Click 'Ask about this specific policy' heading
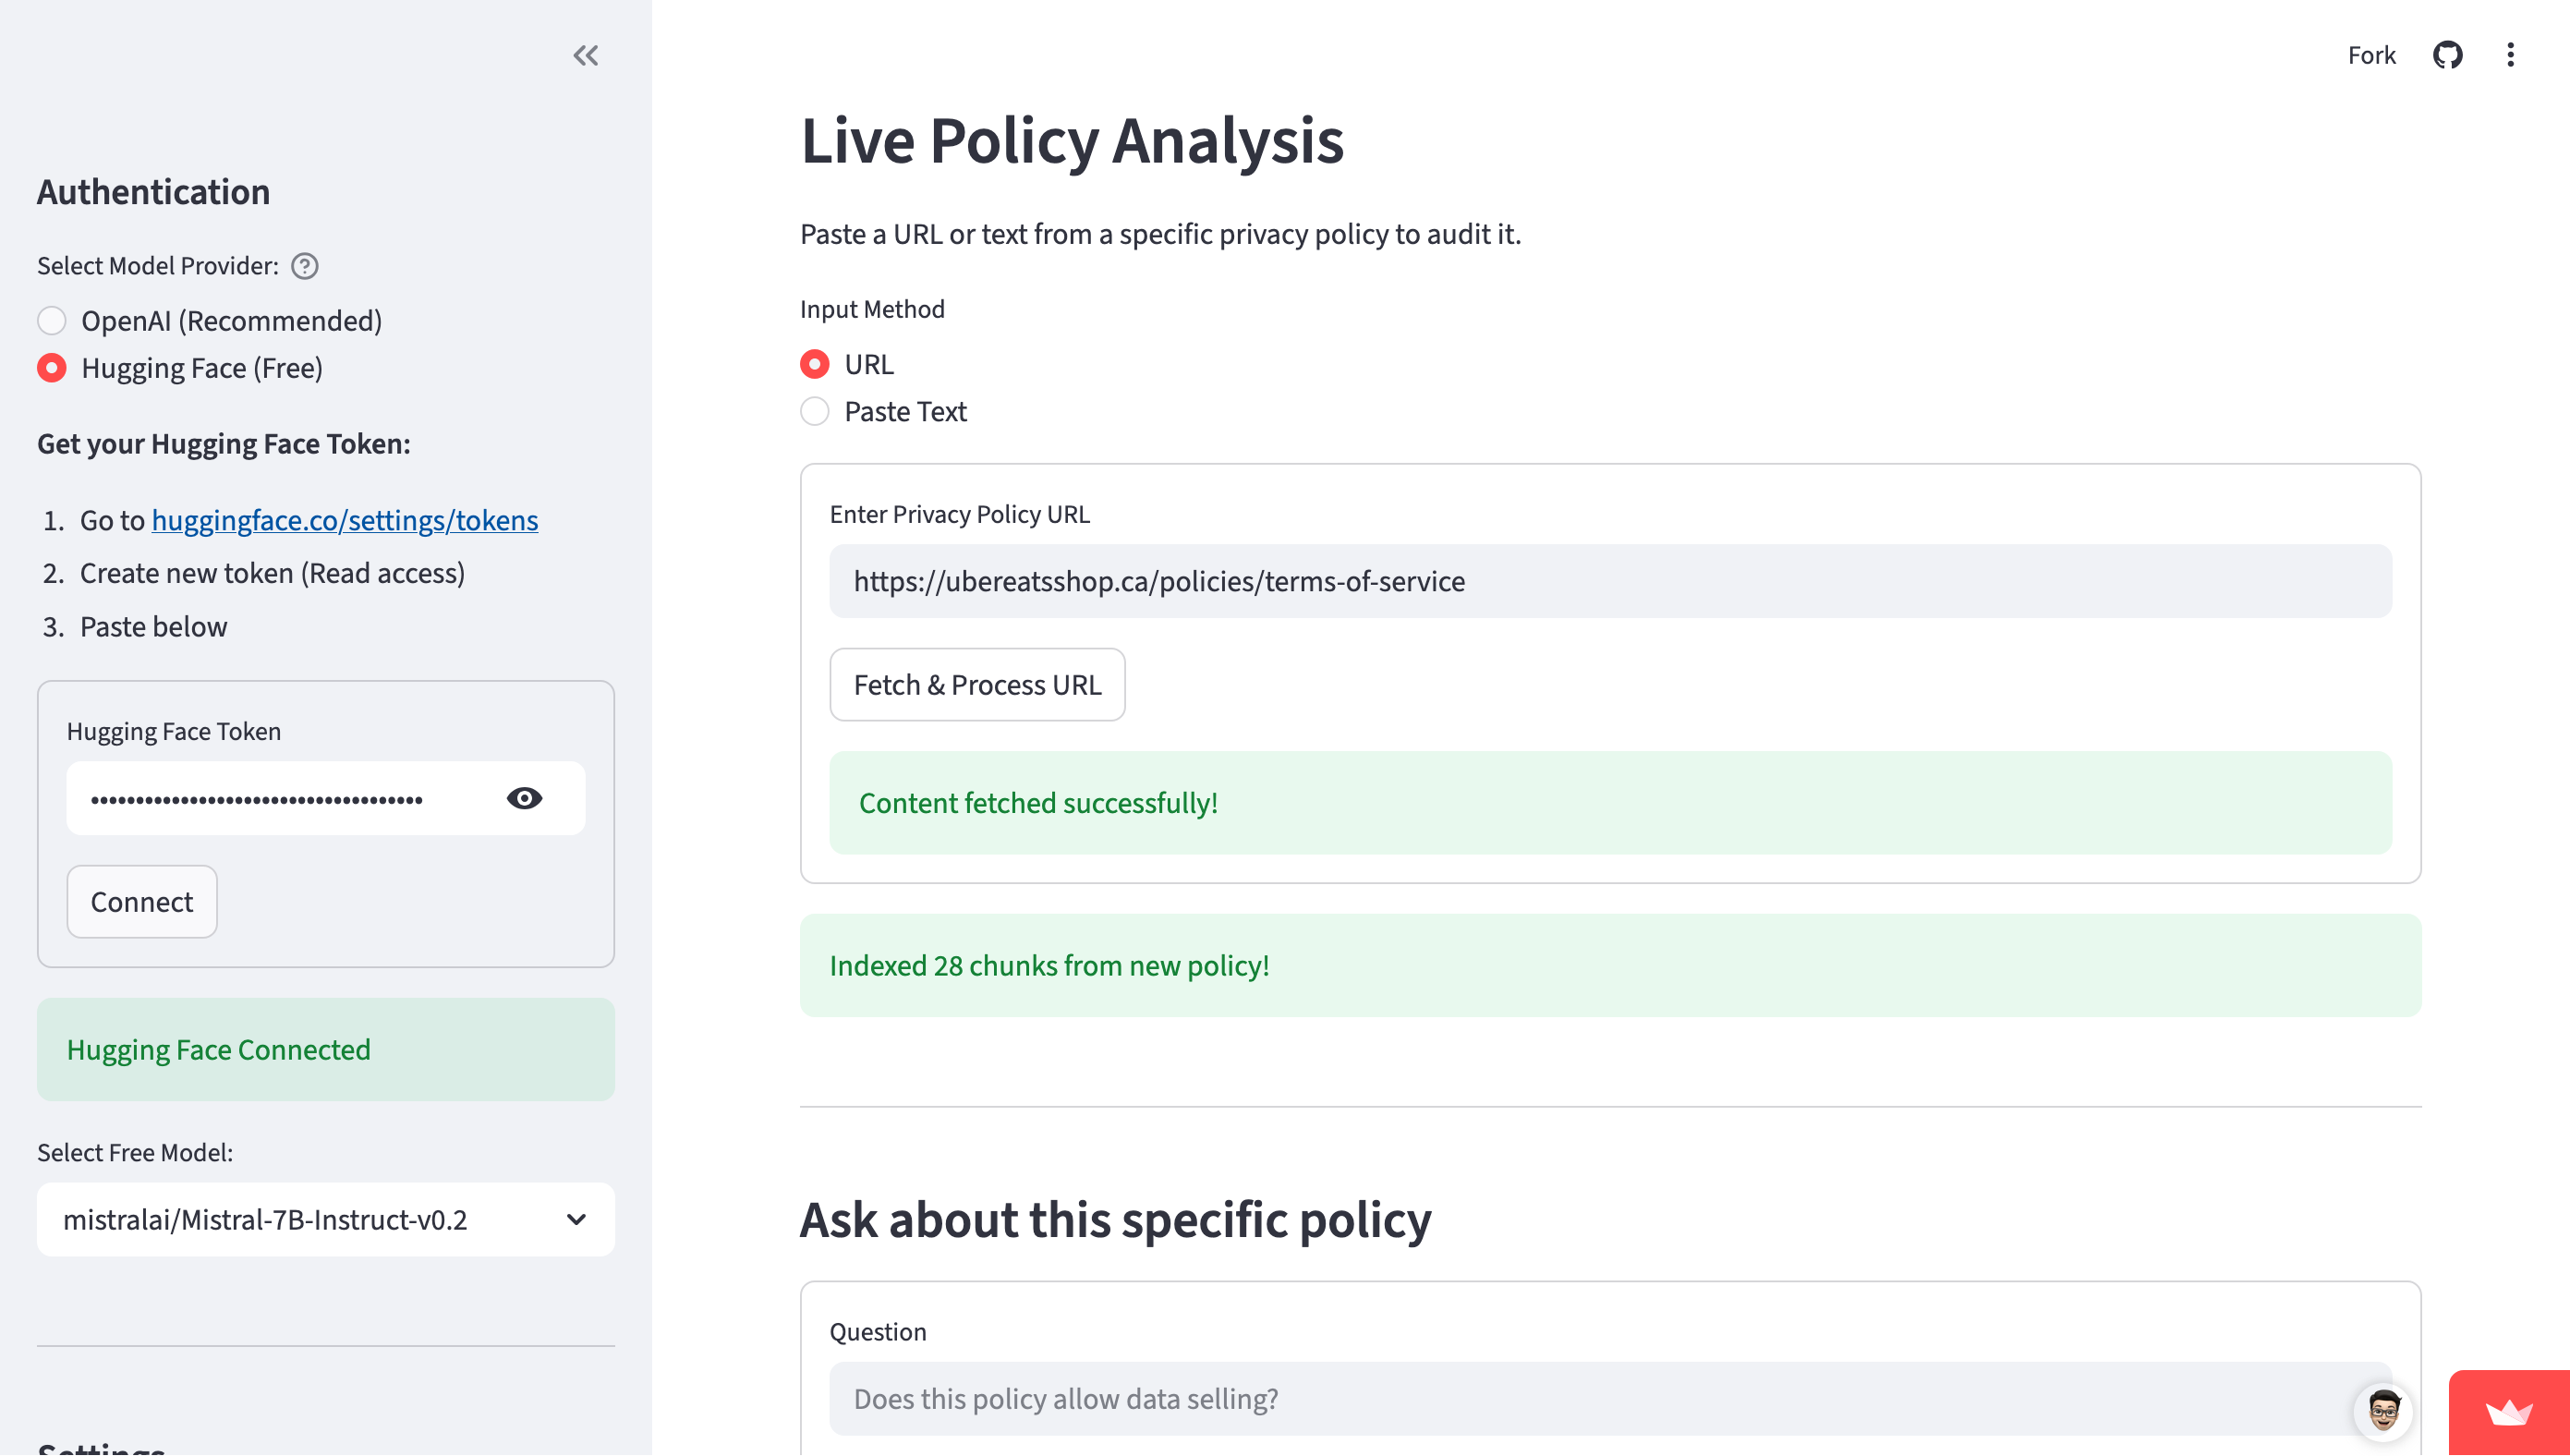2570x1456 pixels. coord(1116,1220)
